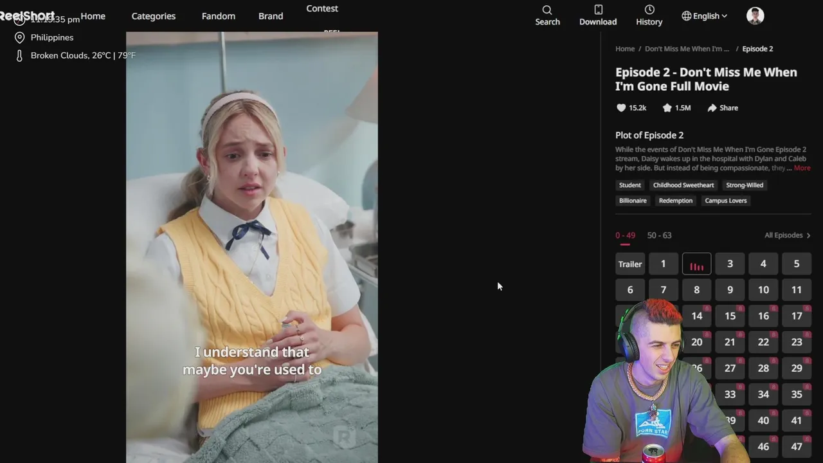Open the Download app icon
The height and width of the screenshot is (463, 823).
[598, 15]
